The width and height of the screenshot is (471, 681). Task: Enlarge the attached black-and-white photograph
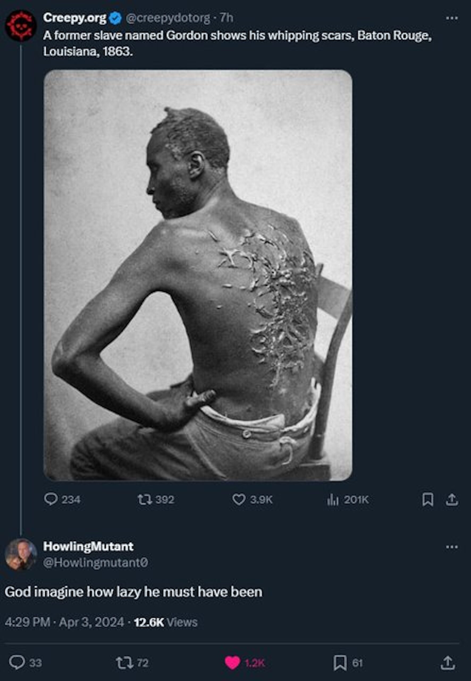(x=198, y=275)
